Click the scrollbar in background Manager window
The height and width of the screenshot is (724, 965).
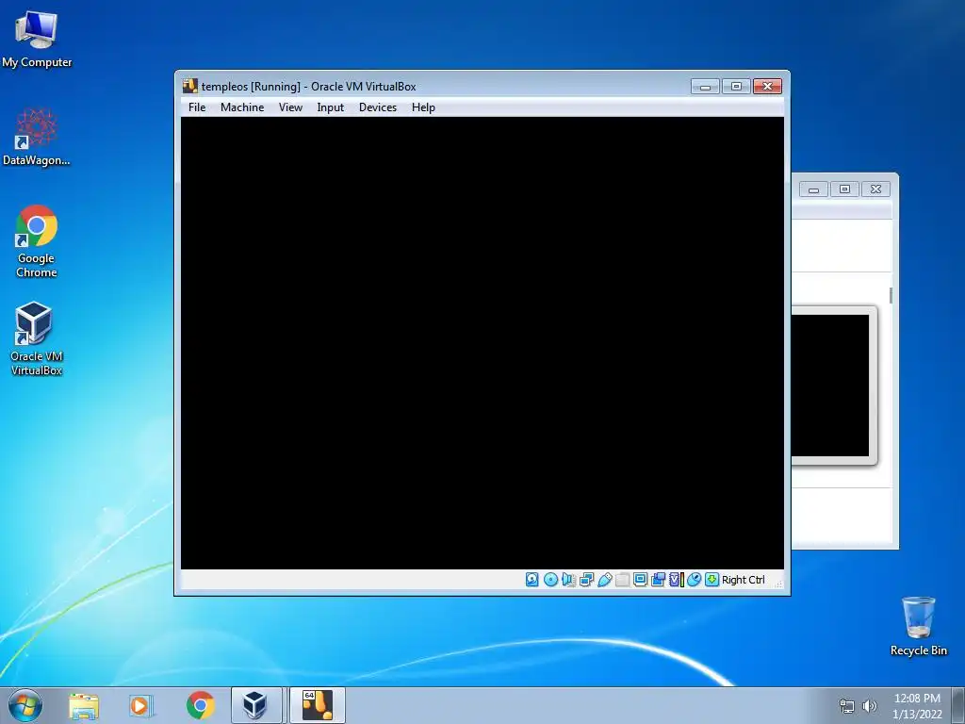click(x=891, y=295)
